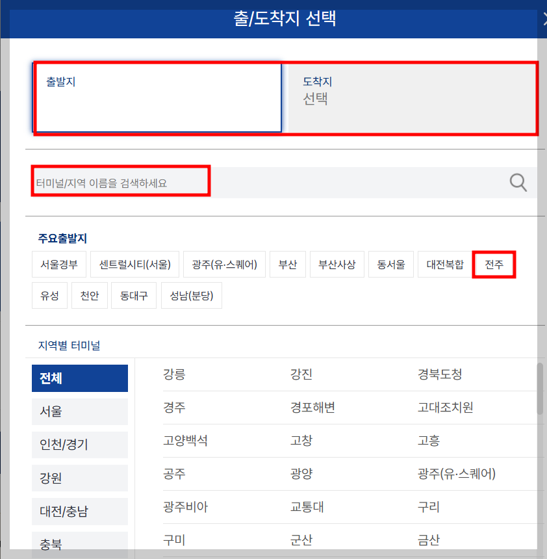Filter terminals by 서울 region

80,411
